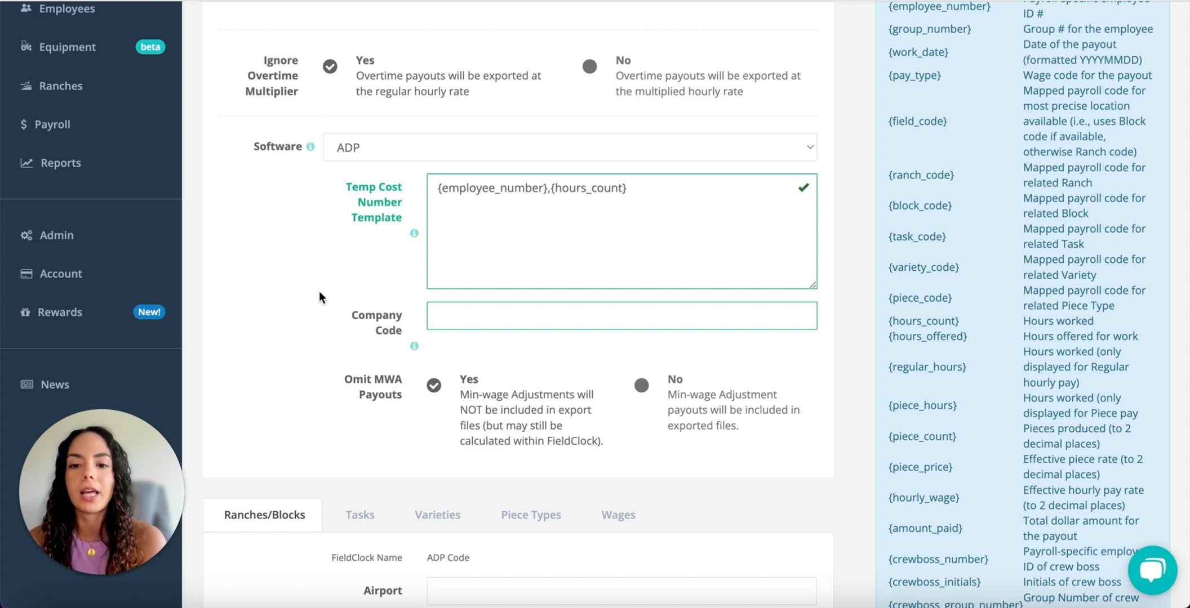
Task: Select the Varieties tab
Action: pos(437,514)
